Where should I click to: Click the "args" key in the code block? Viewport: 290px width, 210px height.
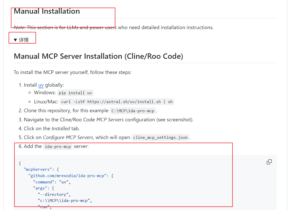click(40, 188)
